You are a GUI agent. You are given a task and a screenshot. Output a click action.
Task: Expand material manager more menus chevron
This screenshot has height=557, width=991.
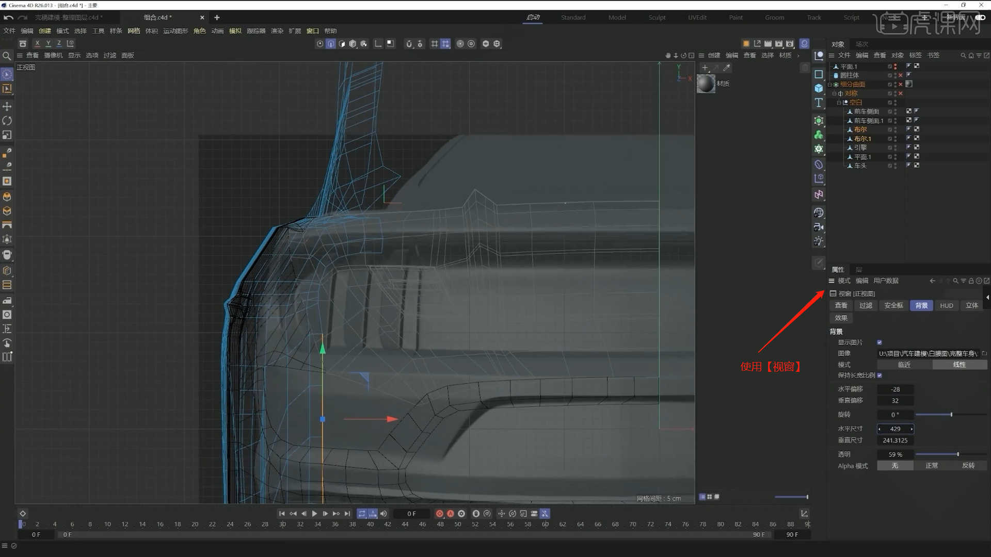[798, 55]
